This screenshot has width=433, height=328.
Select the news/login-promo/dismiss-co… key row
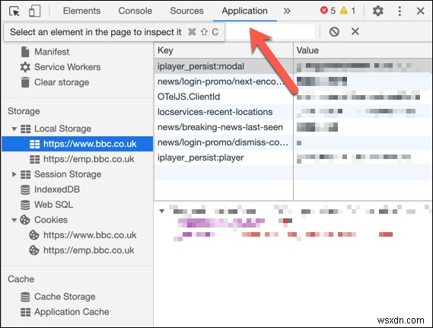coord(293,142)
